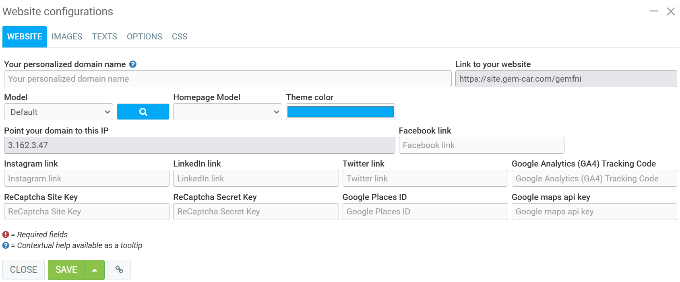This screenshot has width=680, height=282.
Task: Go to the CSS tab
Action: click(x=180, y=37)
